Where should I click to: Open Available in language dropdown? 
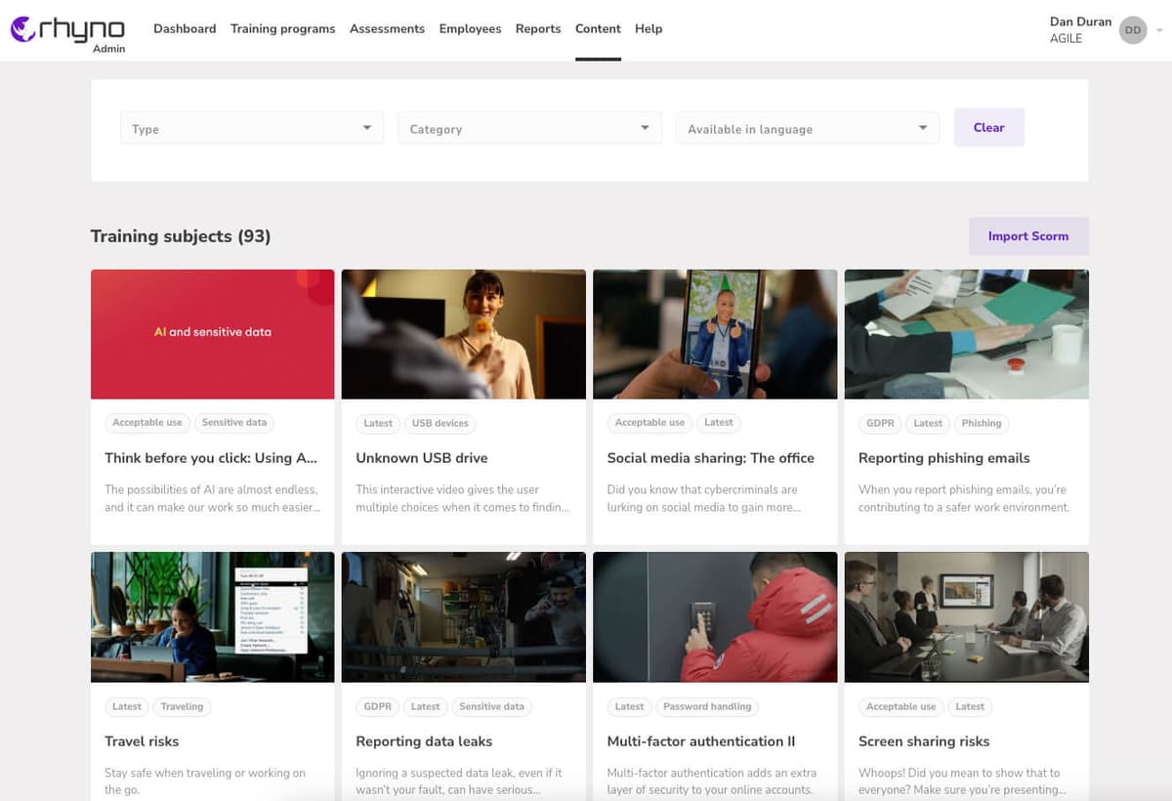coord(807,129)
